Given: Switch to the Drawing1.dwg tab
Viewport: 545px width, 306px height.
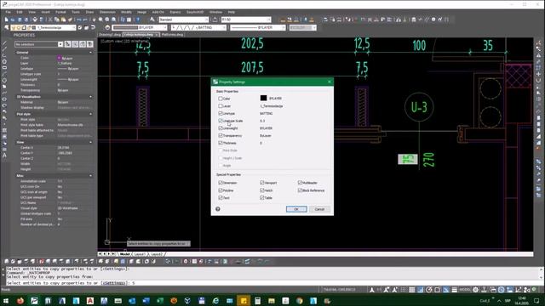Looking at the screenshot, I should point(110,35).
